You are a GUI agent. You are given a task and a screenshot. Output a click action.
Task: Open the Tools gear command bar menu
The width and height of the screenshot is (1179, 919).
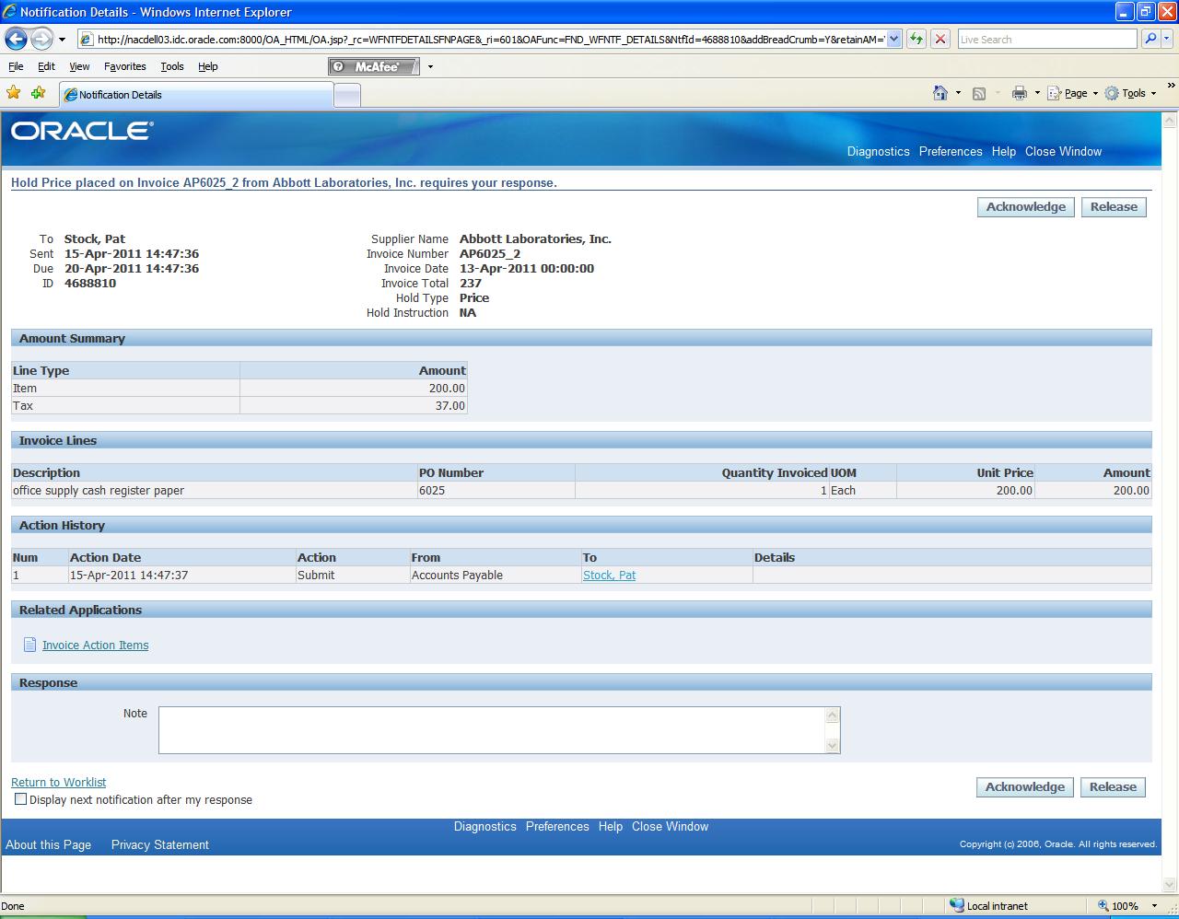(1130, 93)
